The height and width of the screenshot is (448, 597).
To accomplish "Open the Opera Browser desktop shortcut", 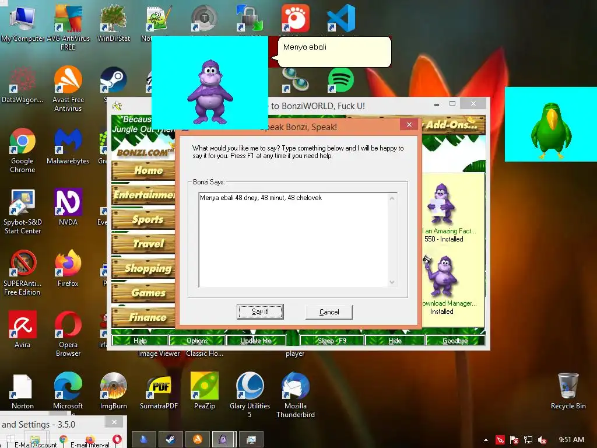I will coord(68,334).
